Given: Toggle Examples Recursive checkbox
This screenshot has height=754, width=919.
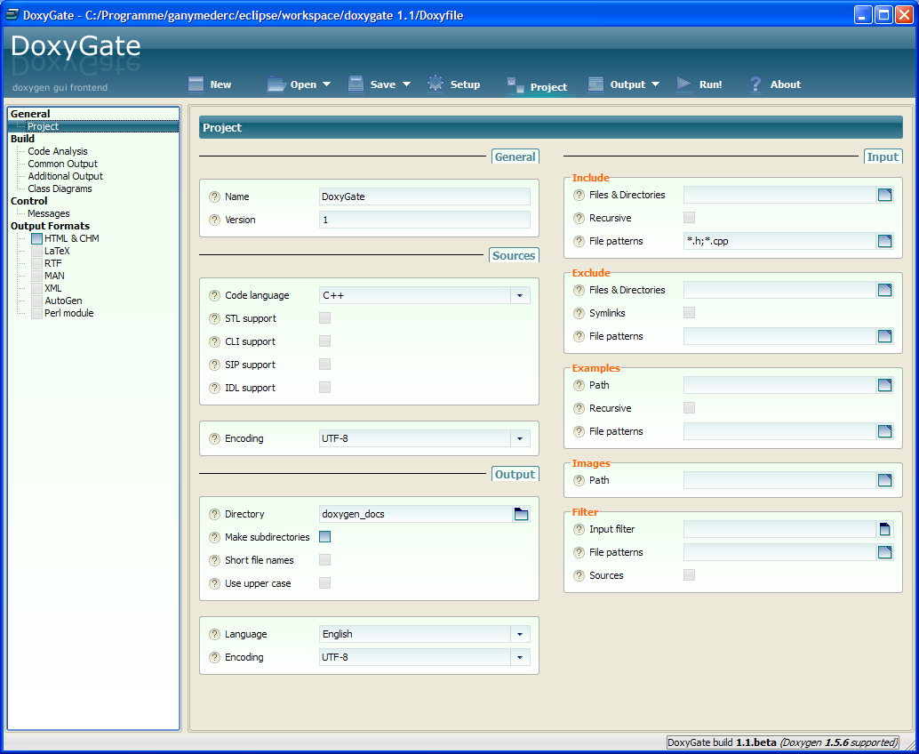Looking at the screenshot, I should (x=690, y=407).
